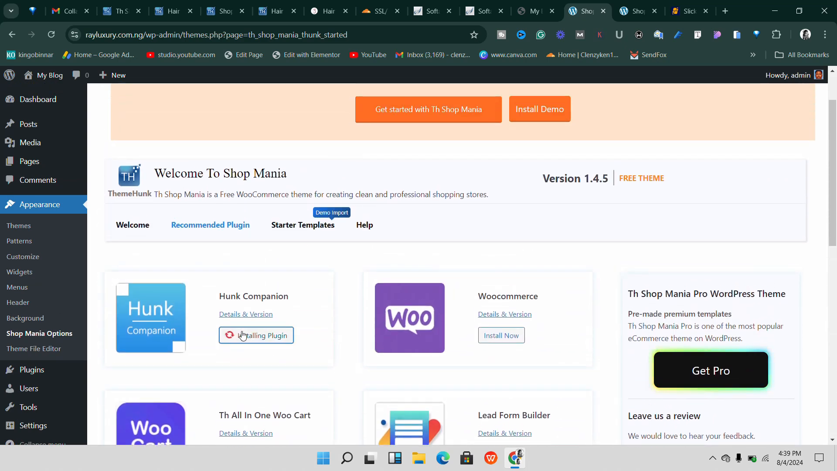Open File Explorer from taskbar
The width and height of the screenshot is (837, 471).
click(419, 458)
